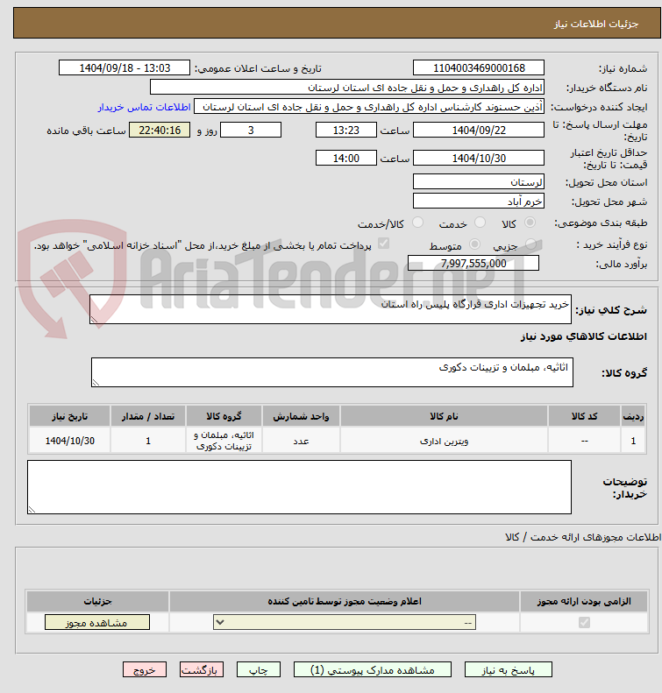Click the واحد شمارش column header
Screen dimensions: 662x693
[x=301, y=416]
